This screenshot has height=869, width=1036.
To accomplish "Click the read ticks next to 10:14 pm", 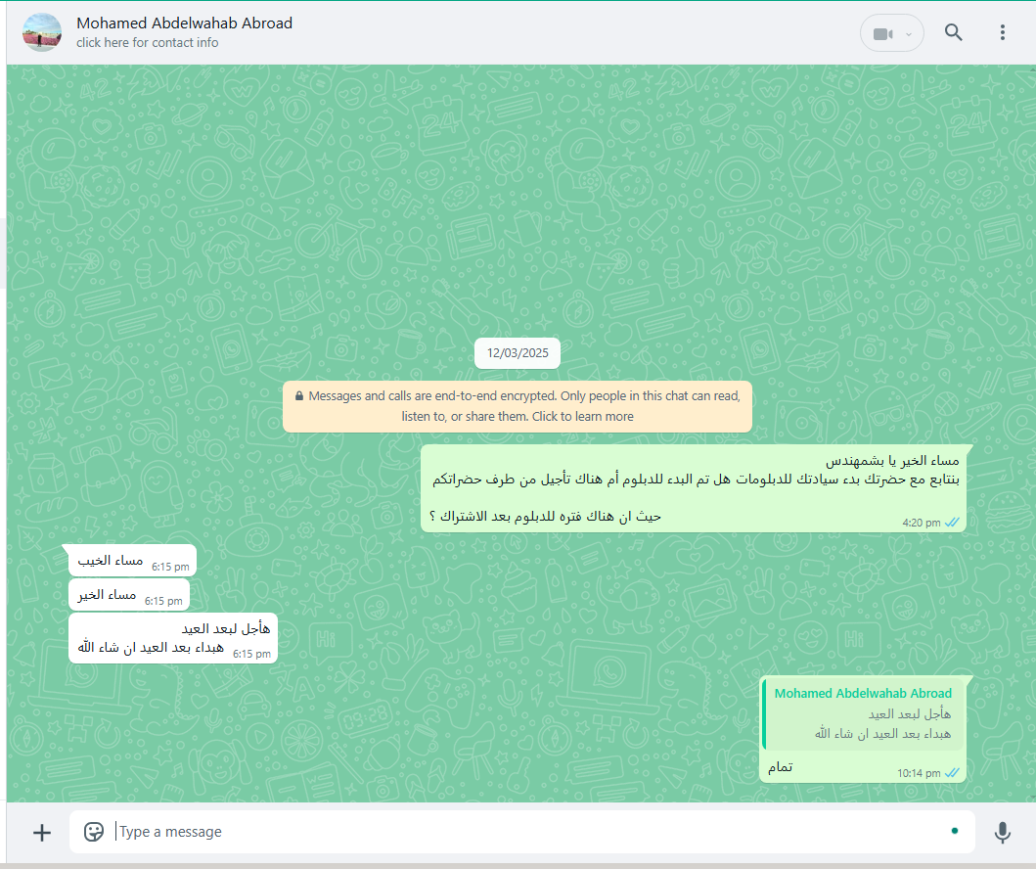I will coord(952,772).
